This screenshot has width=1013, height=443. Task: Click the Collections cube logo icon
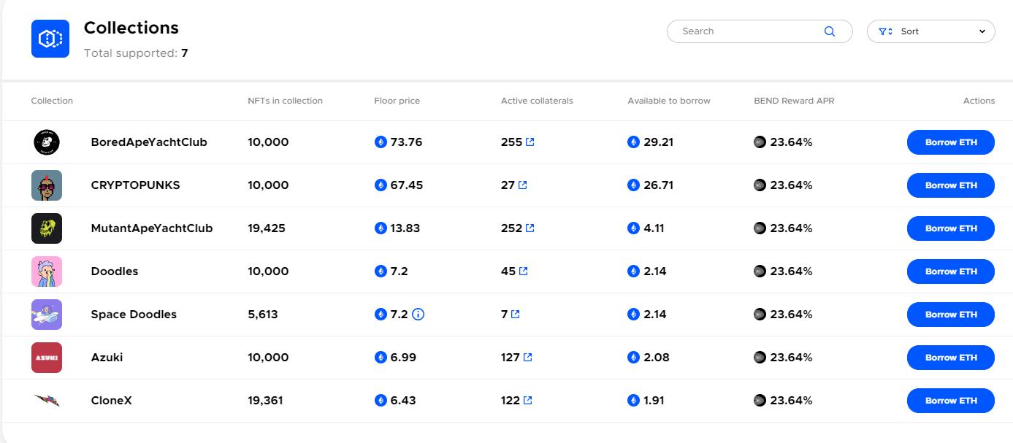(x=50, y=39)
